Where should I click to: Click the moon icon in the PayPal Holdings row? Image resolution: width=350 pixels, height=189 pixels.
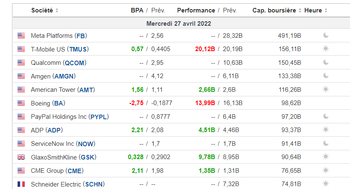(326, 116)
